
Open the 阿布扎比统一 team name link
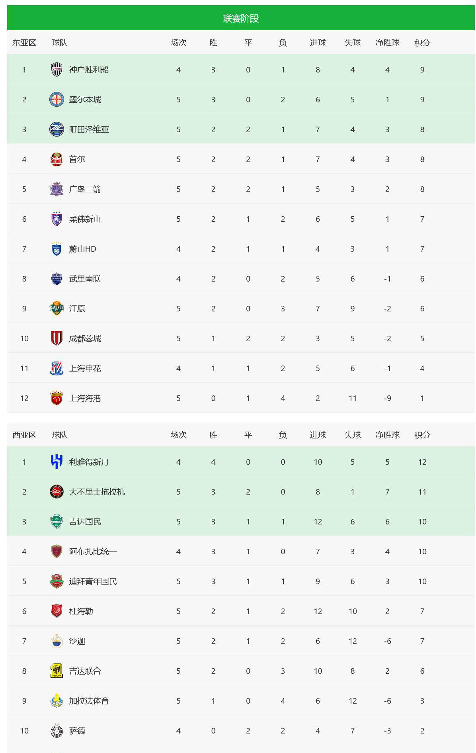(93, 552)
